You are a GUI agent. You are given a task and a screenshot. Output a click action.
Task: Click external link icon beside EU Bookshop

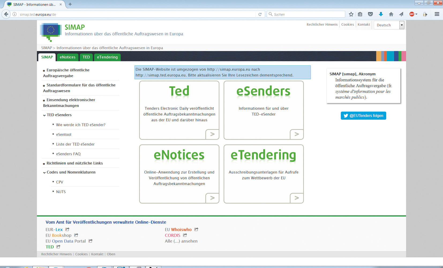[x=76, y=235]
